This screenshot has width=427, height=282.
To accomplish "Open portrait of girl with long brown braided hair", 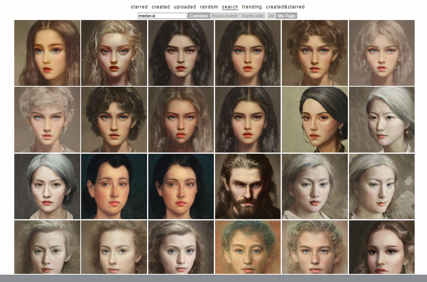I will point(47,53).
